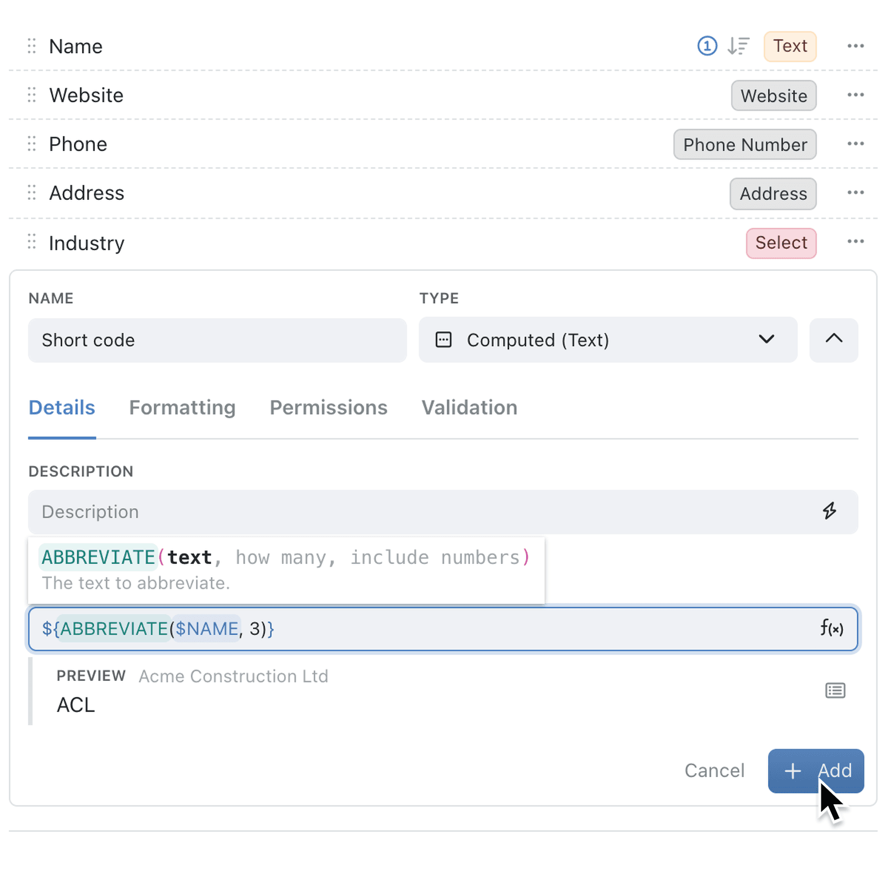Screen dimensions: 888x888
Task: Click the circled 1 icon on Name row
Action: (x=707, y=46)
